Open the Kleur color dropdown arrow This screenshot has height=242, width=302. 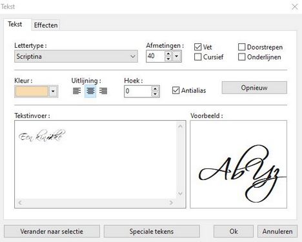[x=53, y=92]
